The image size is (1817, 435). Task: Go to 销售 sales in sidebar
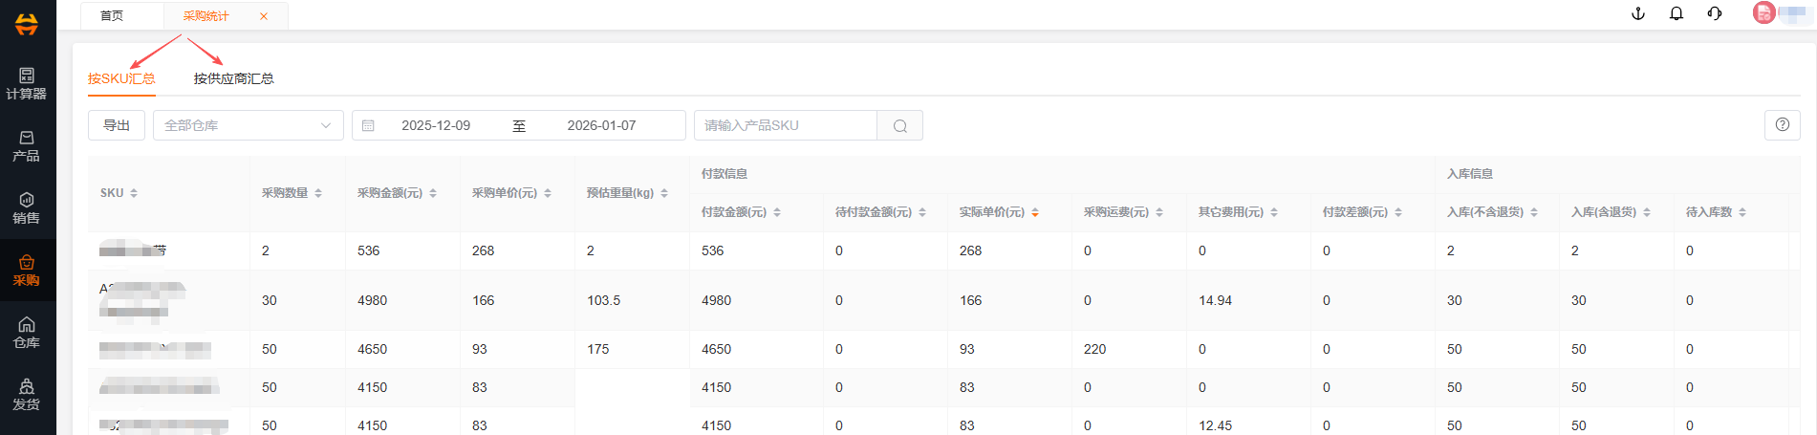27,207
